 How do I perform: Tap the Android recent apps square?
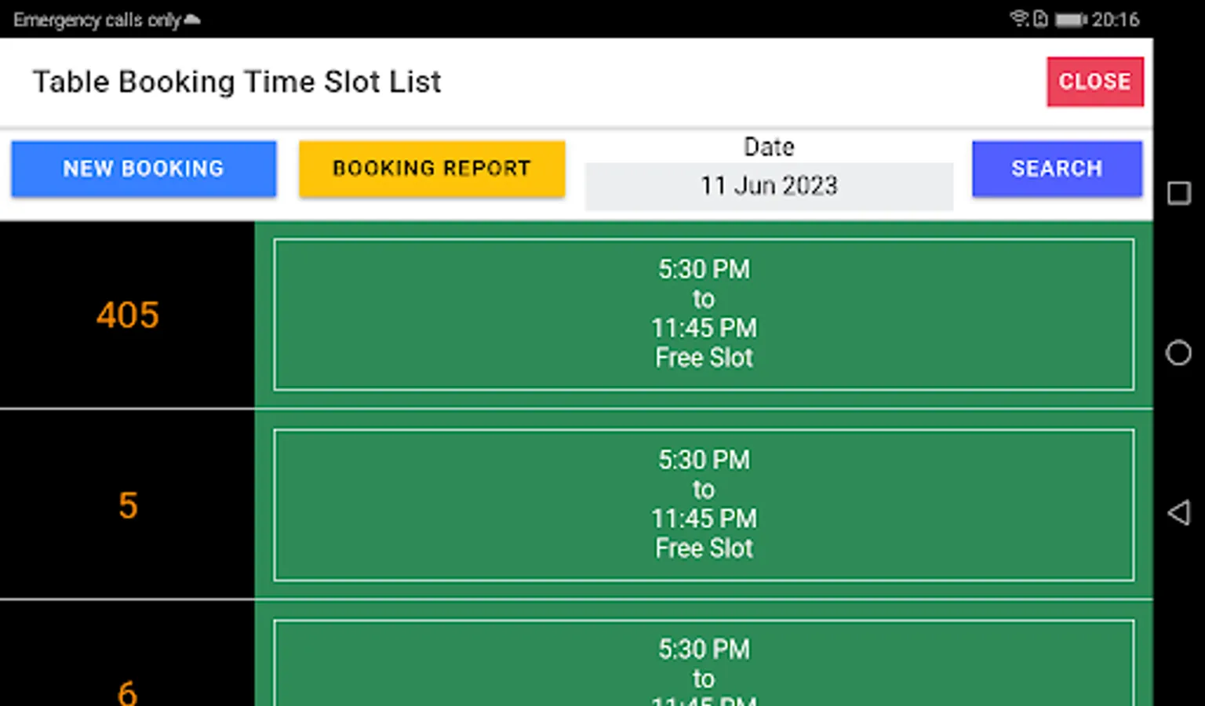pyautogui.click(x=1178, y=193)
